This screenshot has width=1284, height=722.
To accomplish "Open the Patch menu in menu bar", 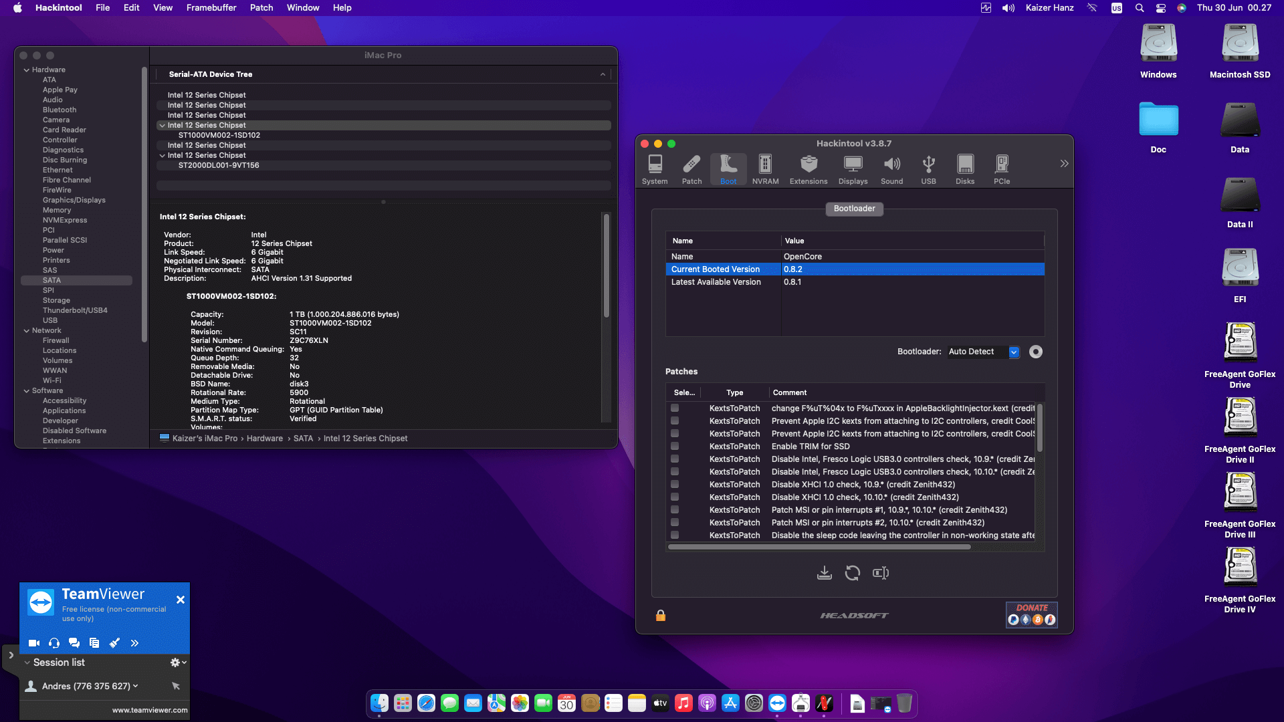I will (261, 7).
